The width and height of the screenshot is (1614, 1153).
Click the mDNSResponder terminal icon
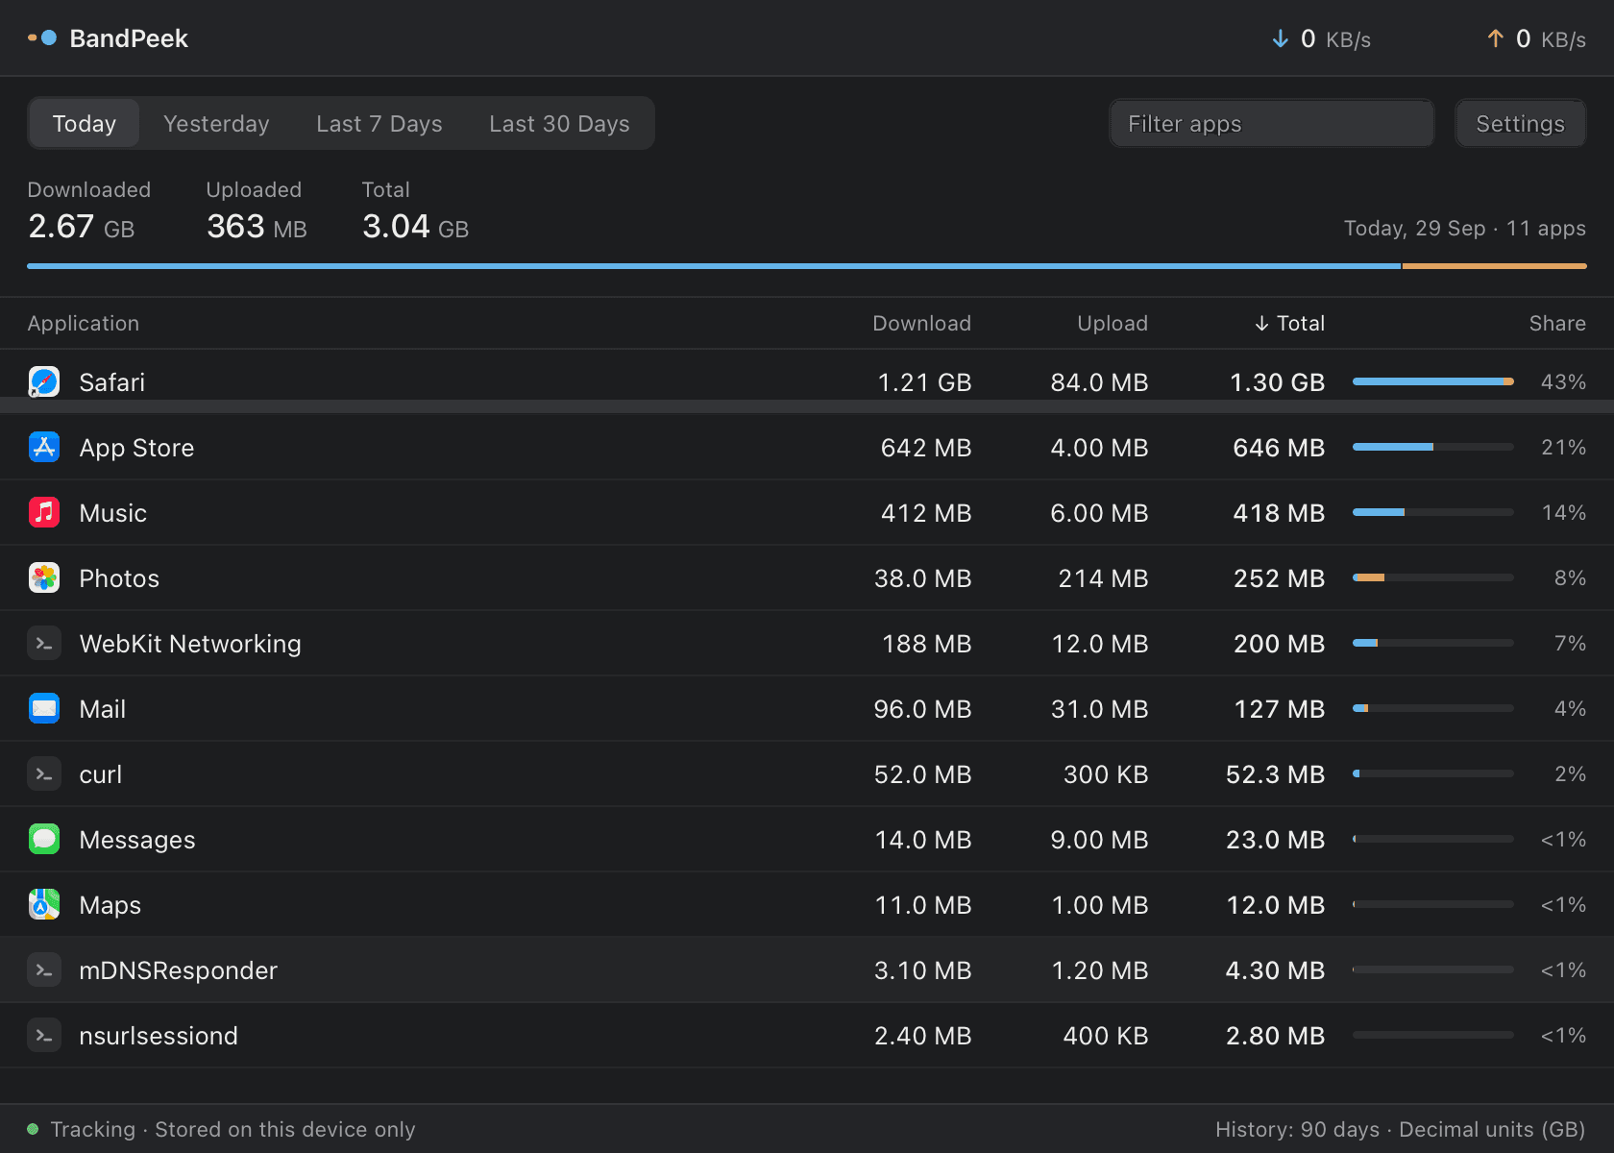[x=44, y=970]
